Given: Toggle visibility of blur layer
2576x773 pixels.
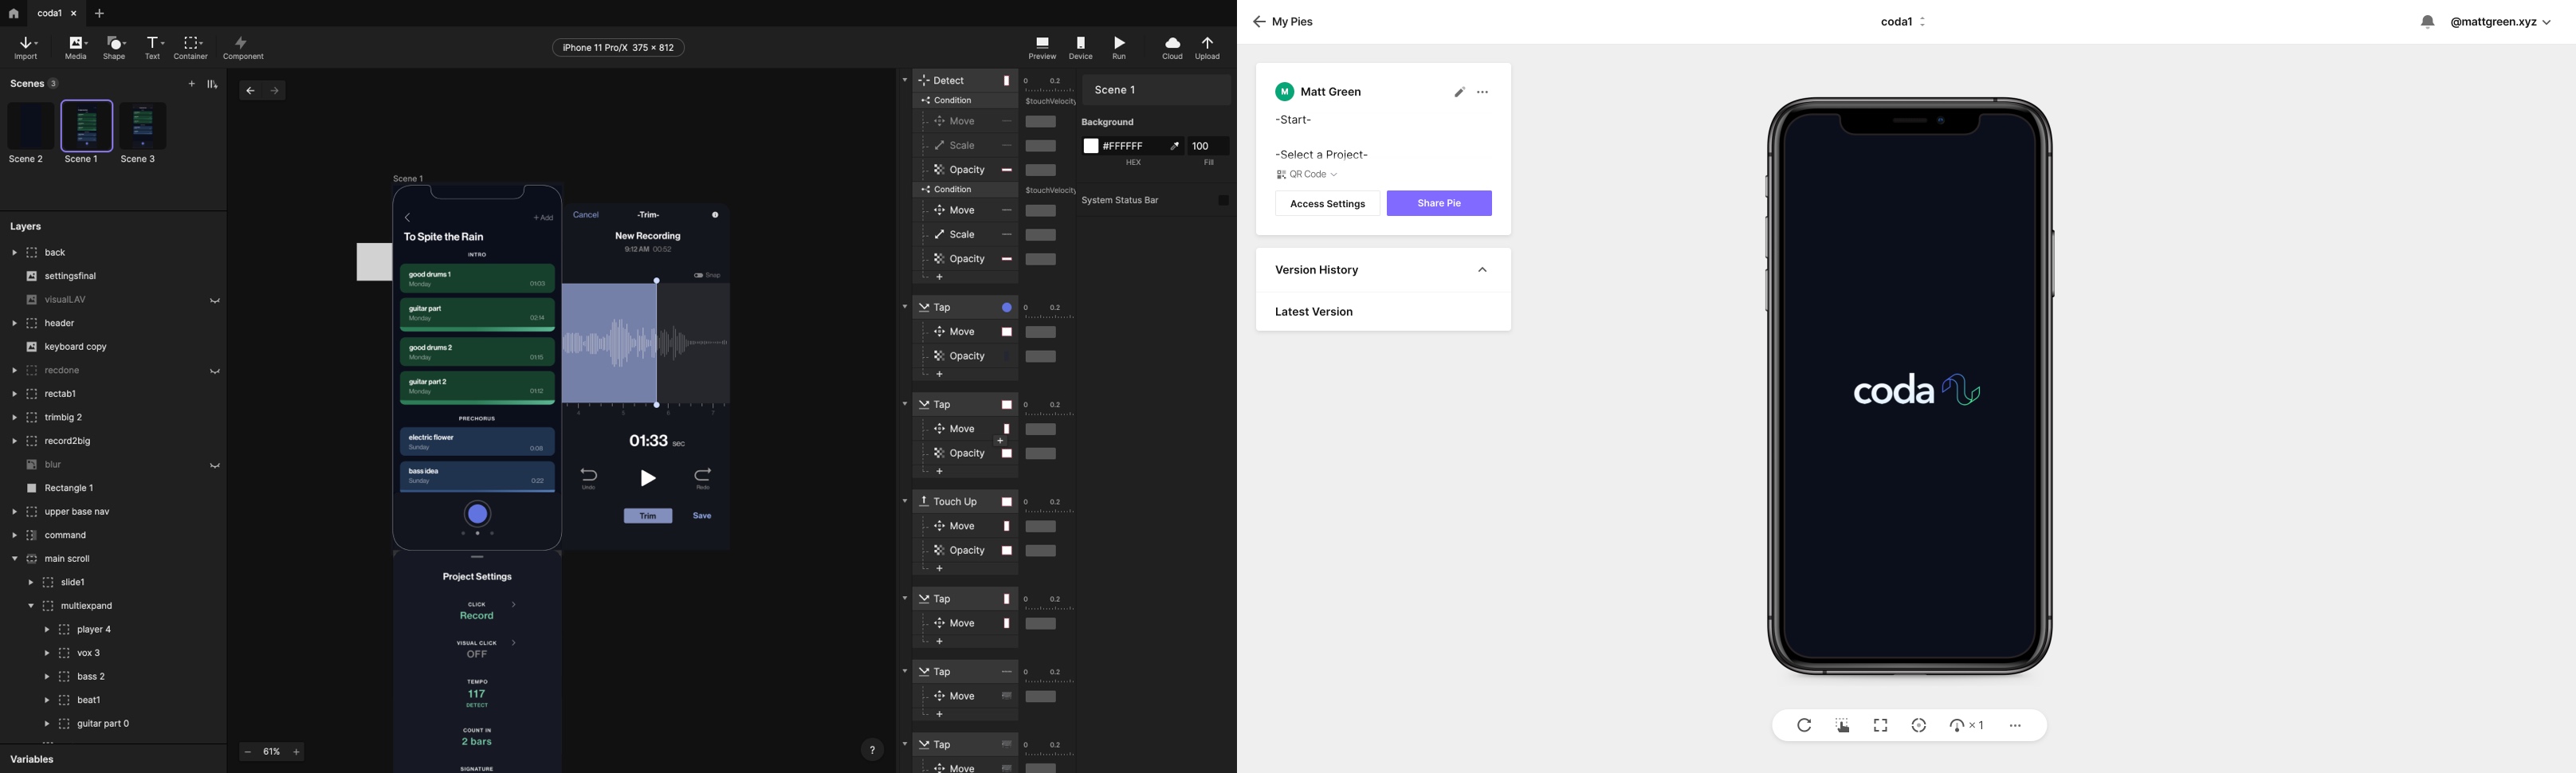Looking at the screenshot, I should tap(215, 465).
